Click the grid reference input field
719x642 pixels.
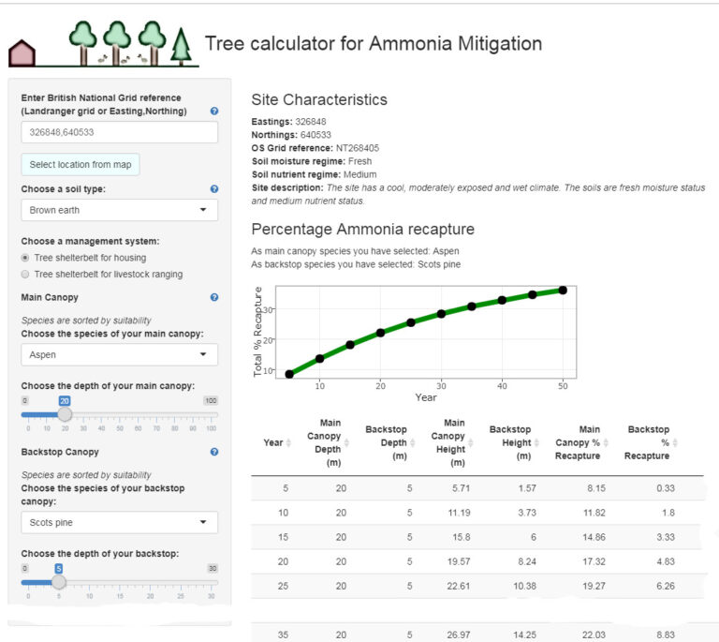(x=119, y=132)
